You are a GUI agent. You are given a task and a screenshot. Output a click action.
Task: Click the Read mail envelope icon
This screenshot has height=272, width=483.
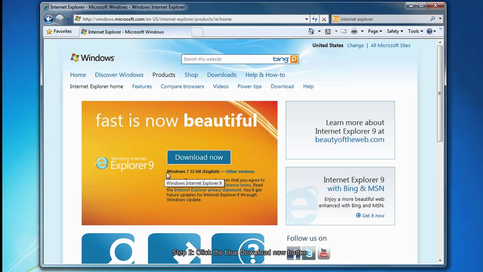[x=344, y=31]
